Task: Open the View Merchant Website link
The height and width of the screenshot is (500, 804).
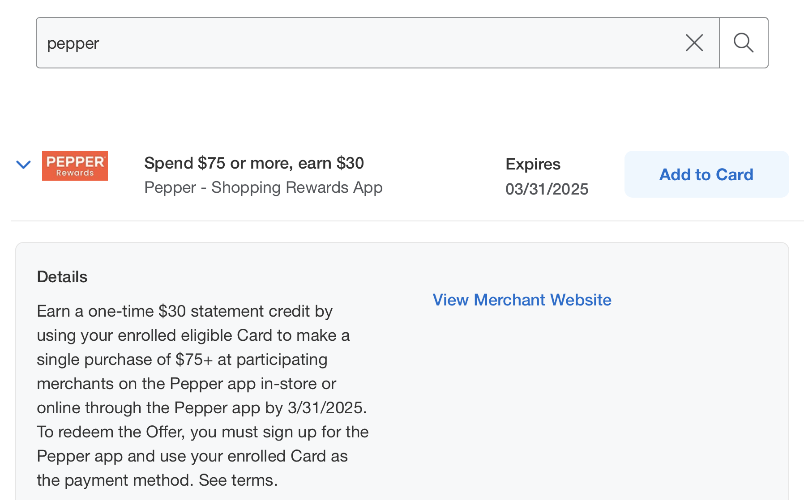Action: point(522,300)
